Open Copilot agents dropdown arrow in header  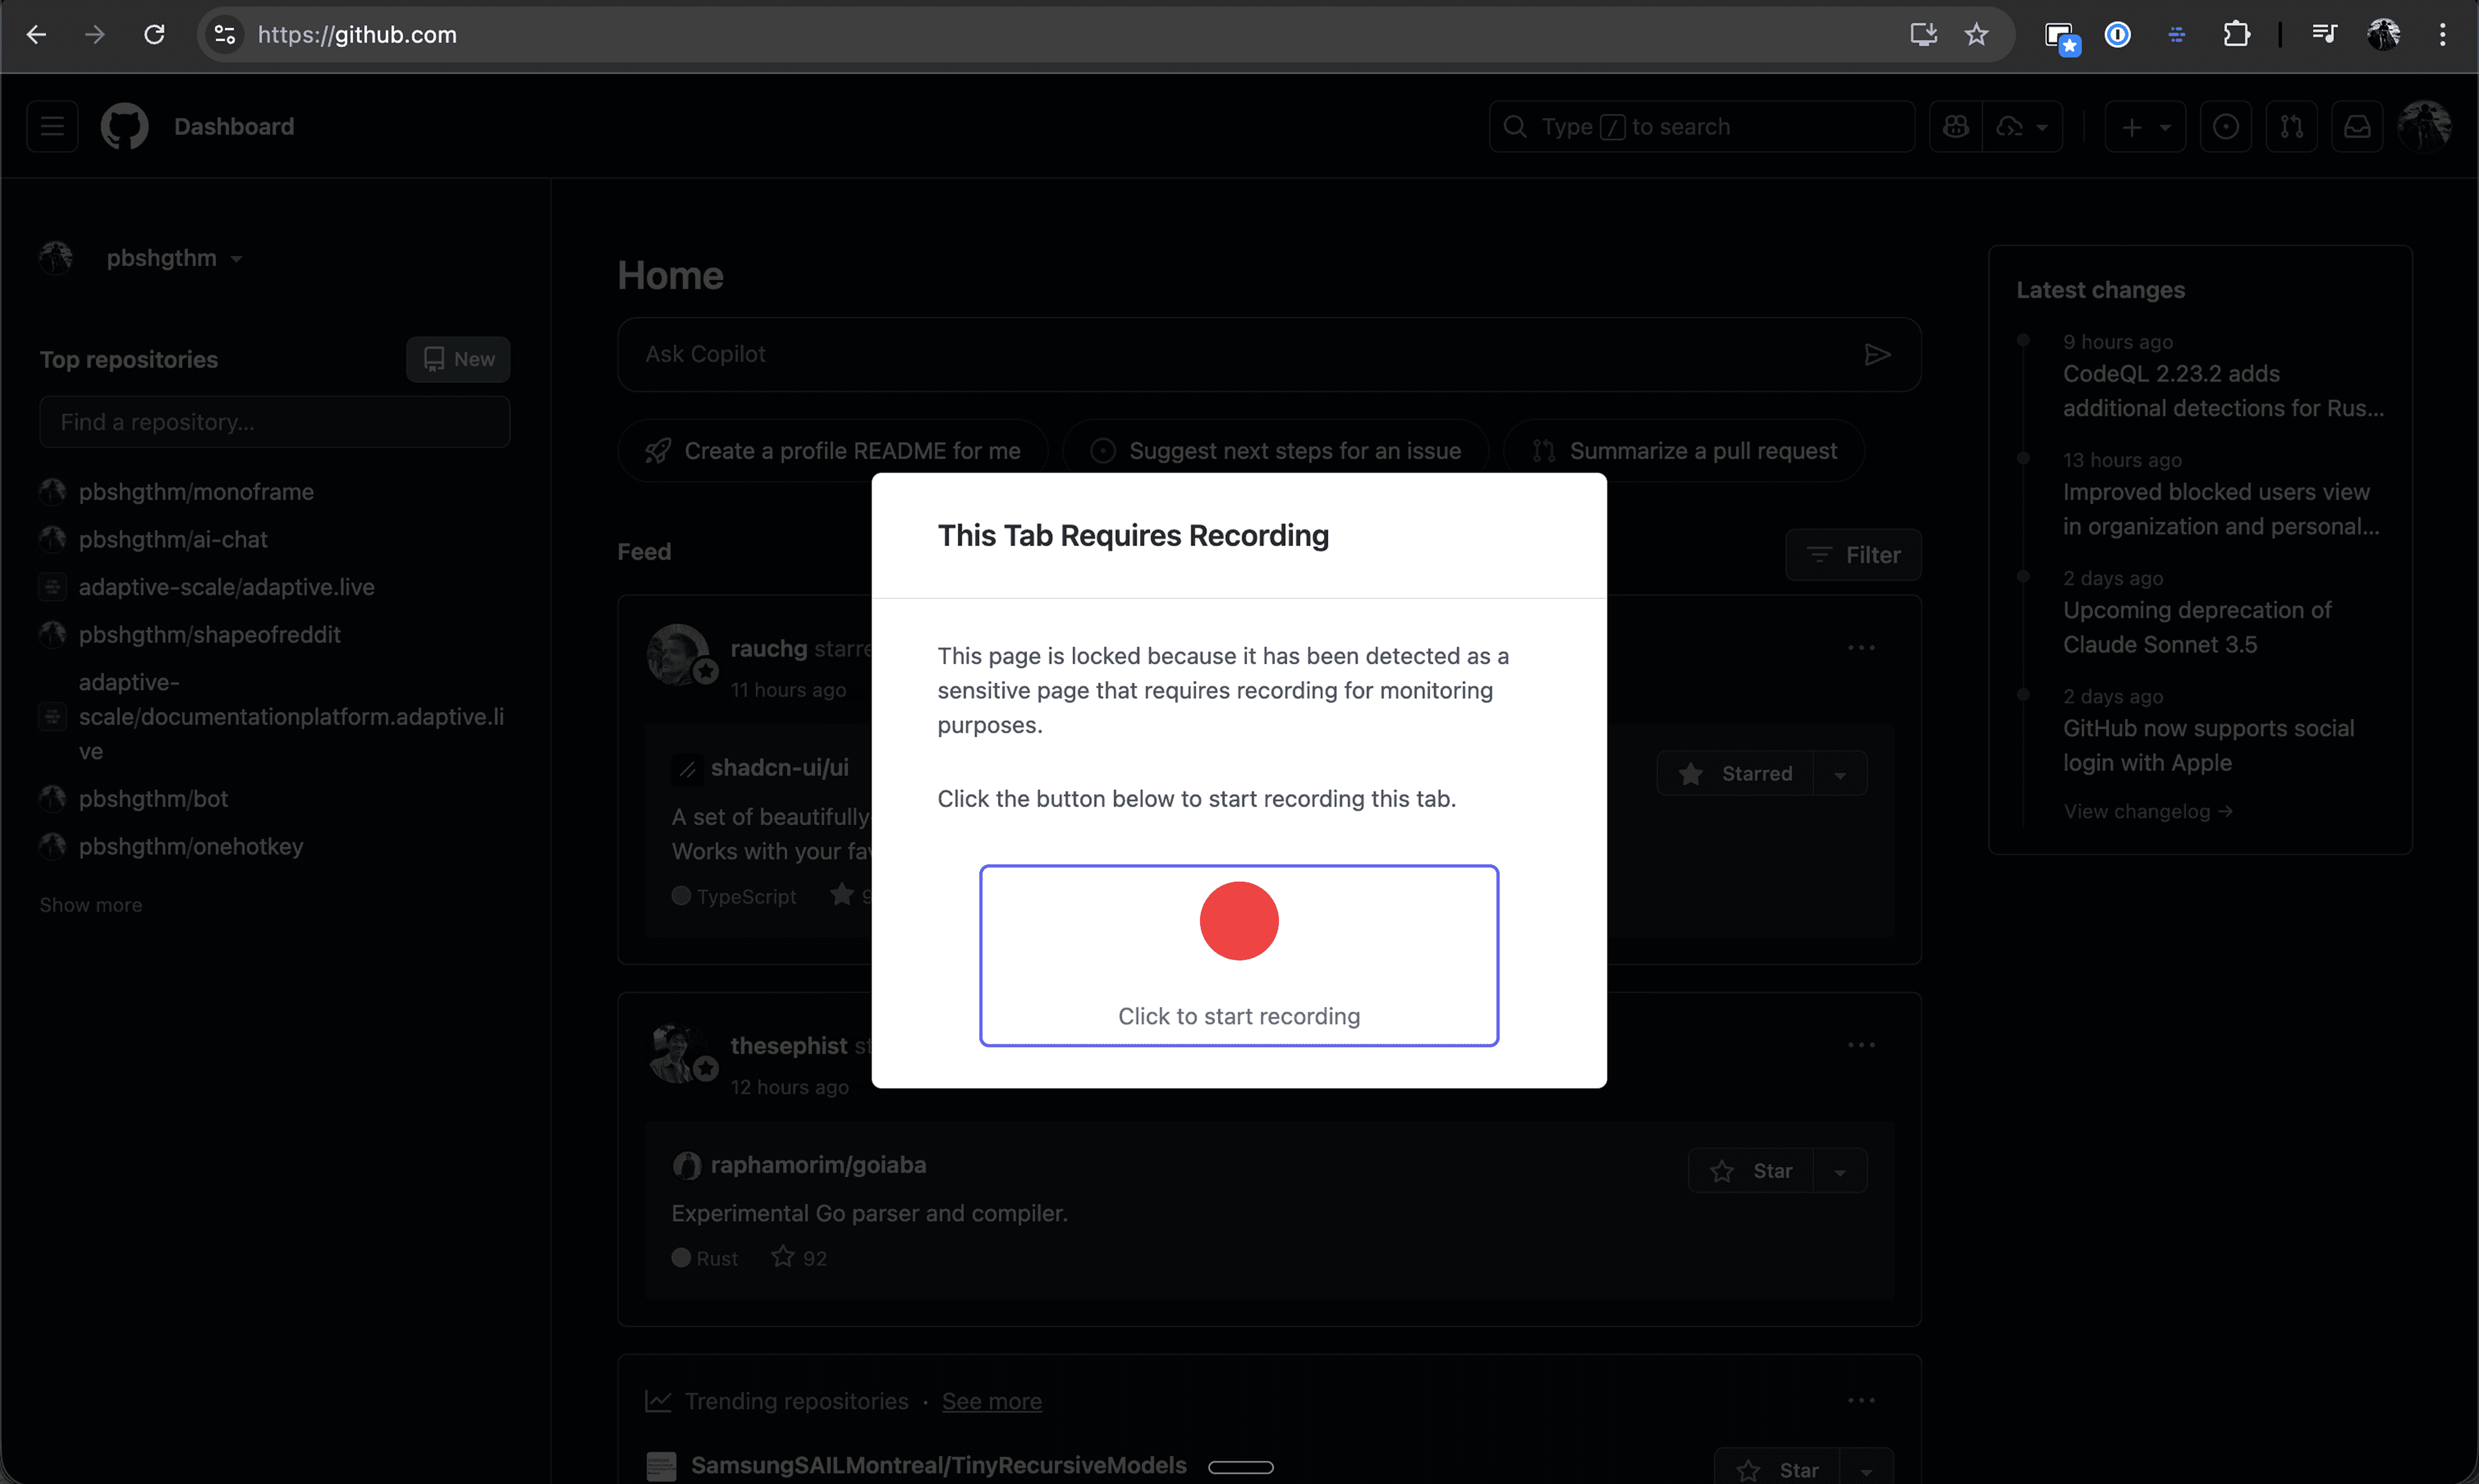pyautogui.click(x=2022, y=127)
